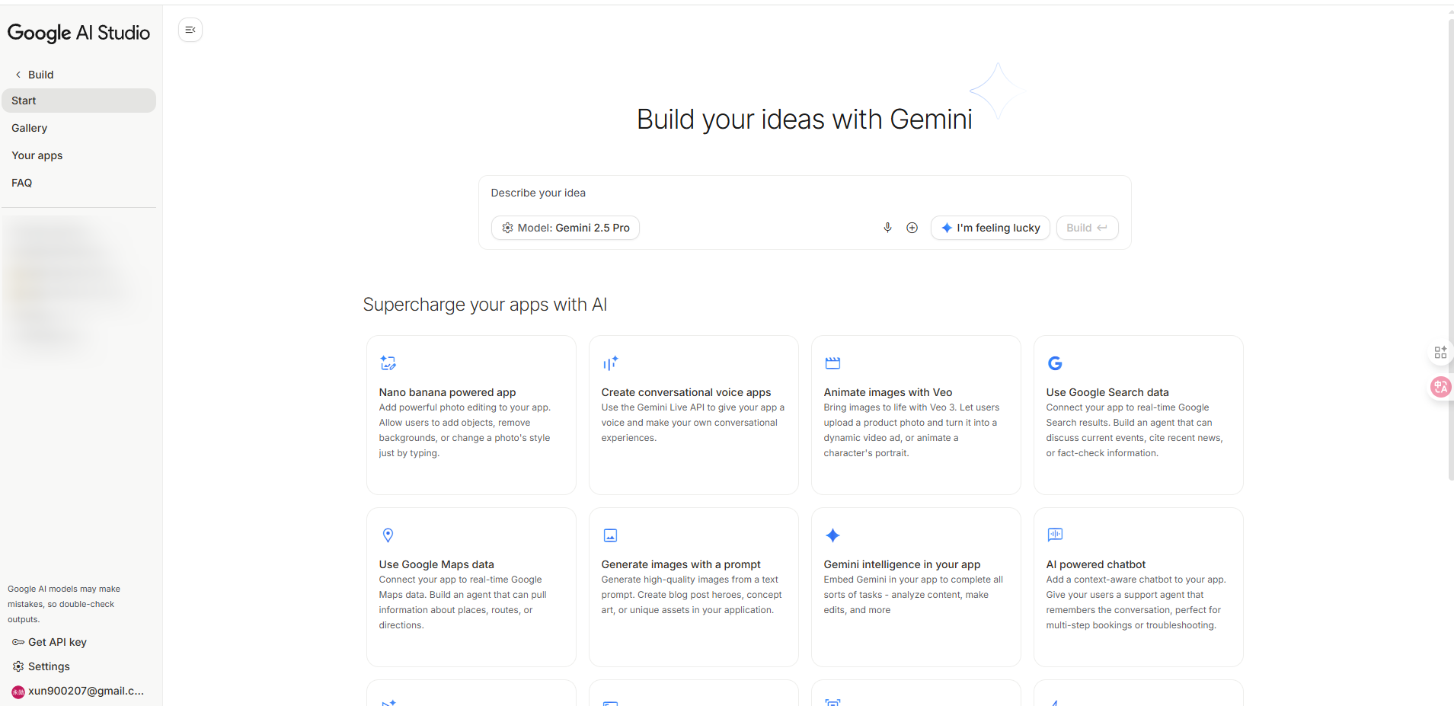This screenshot has height=706, width=1454.
Task: Click Get API key link
Action: pyautogui.click(x=50, y=642)
